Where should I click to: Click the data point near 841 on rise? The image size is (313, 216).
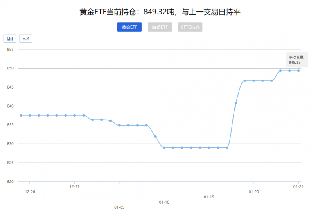coord(236,103)
